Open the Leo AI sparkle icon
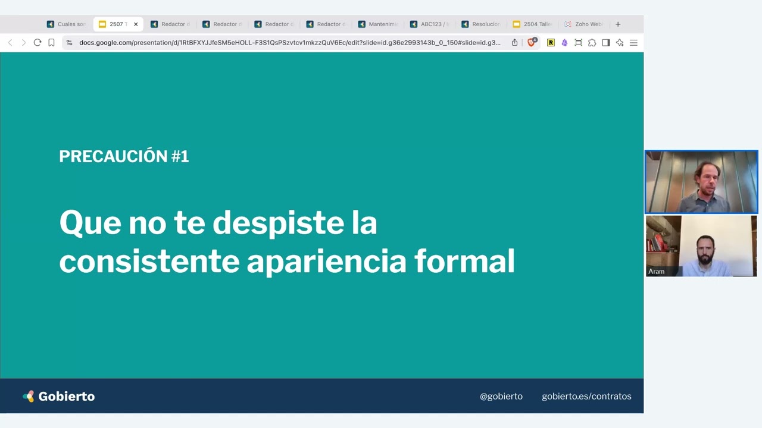Image resolution: width=762 pixels, height=428 pixels. tap(620, 43)
